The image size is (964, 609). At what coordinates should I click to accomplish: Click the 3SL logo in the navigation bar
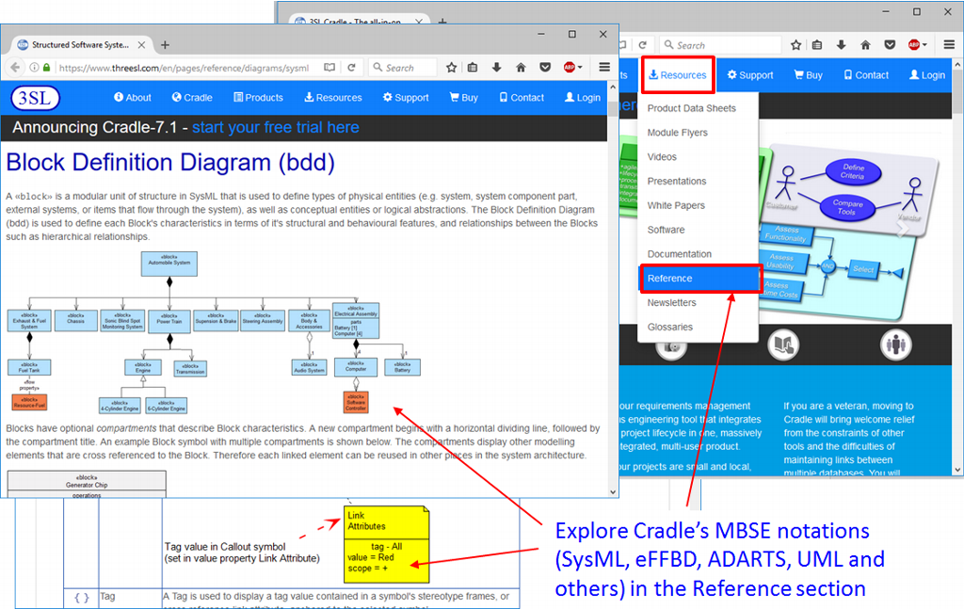tap(34, 97)
